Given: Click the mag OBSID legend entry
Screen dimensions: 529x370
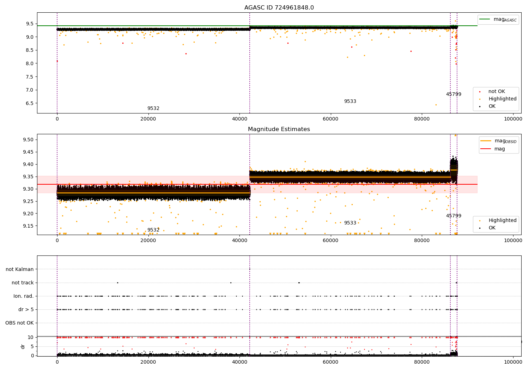Looking at the screenshot, I should [498, 141].
